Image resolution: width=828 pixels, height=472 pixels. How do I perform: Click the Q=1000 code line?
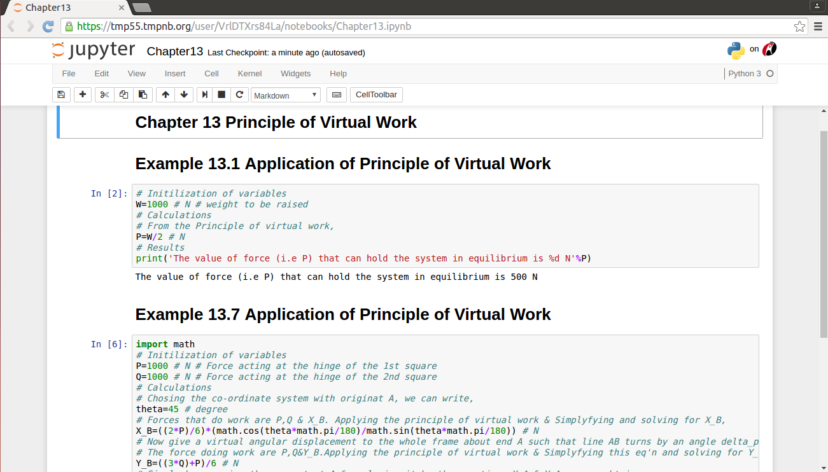[286, 377]
